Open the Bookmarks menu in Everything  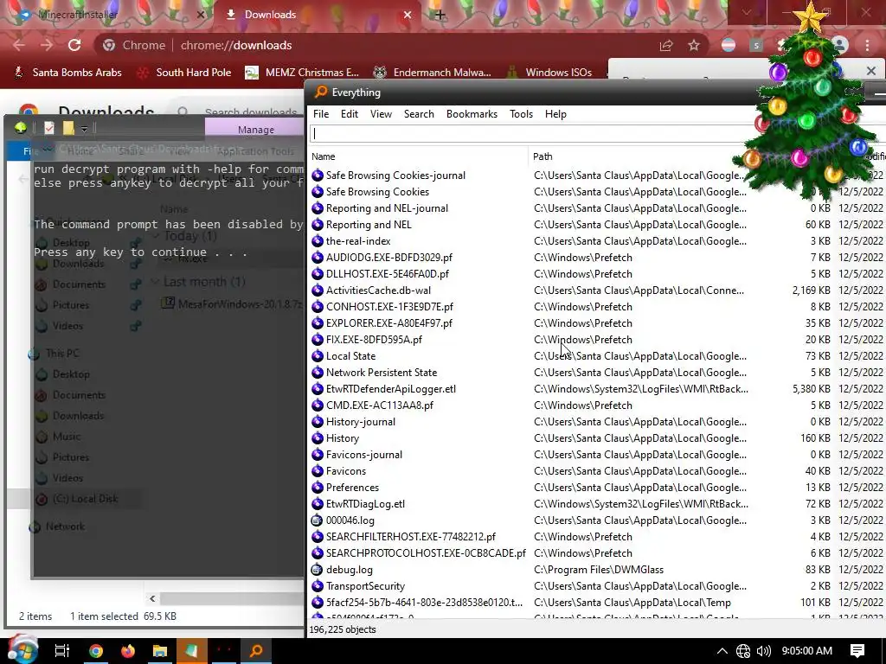click(x=472, y=114)
